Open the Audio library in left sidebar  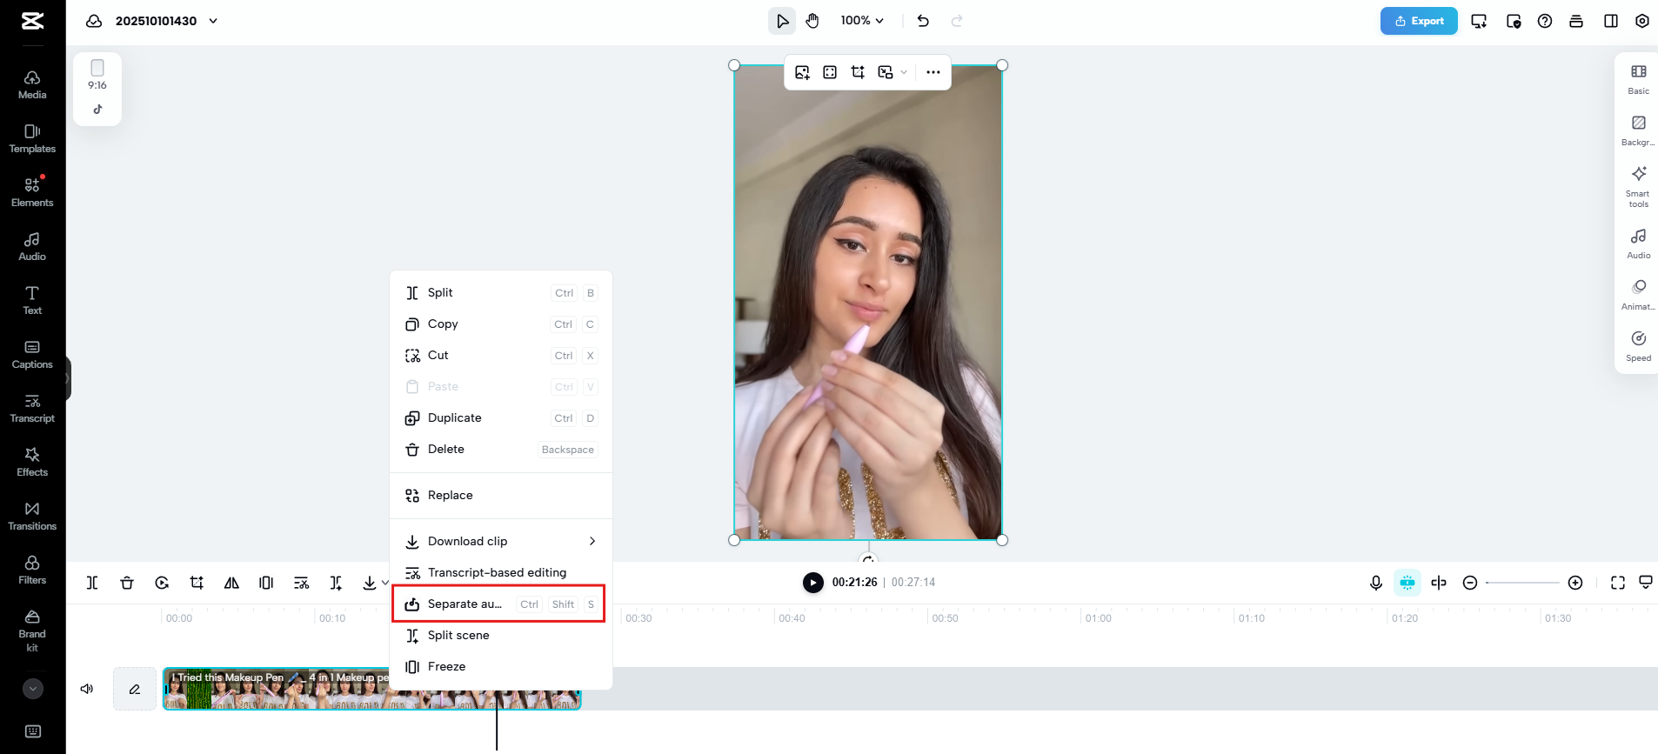[x=32, y=247]
